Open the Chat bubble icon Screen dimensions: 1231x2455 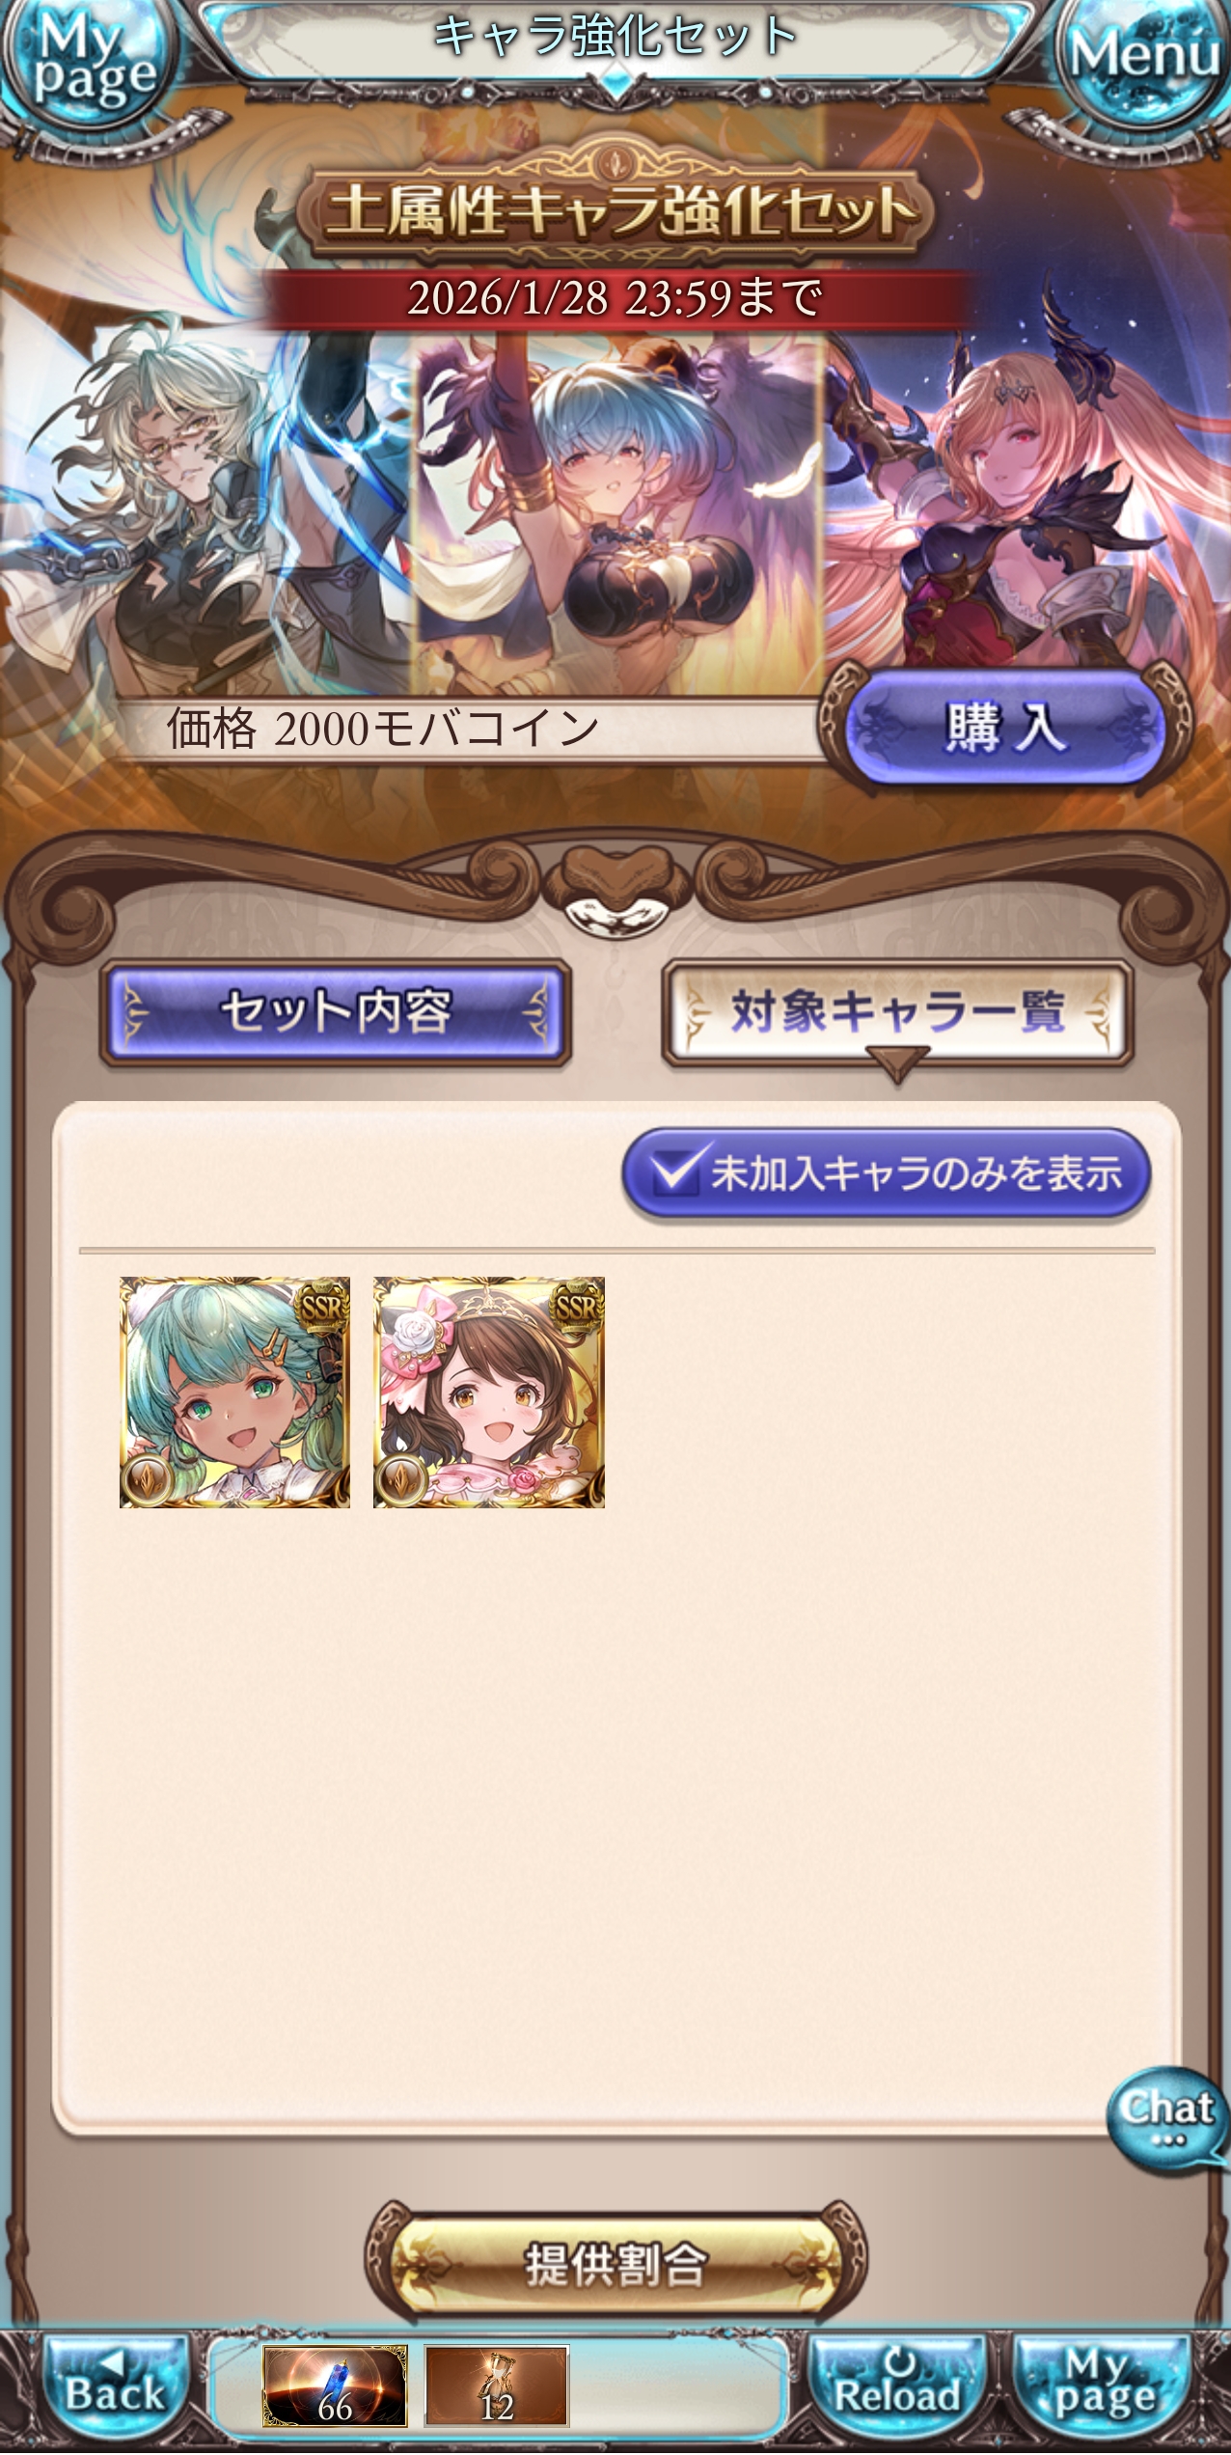(1167, 2118)
